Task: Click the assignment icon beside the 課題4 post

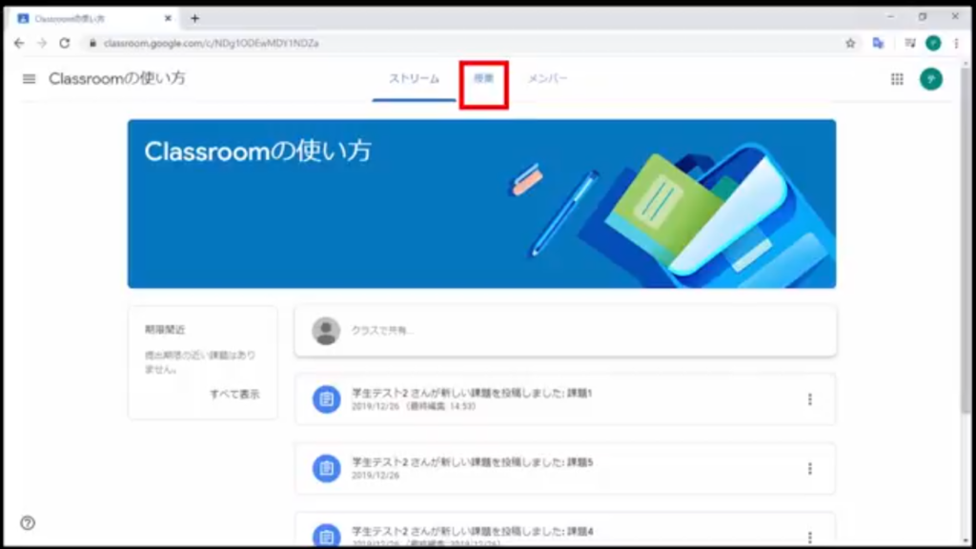Action: coord(326,536)
